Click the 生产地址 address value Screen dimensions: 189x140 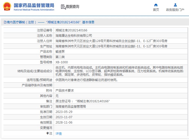[x=111, y=46]
